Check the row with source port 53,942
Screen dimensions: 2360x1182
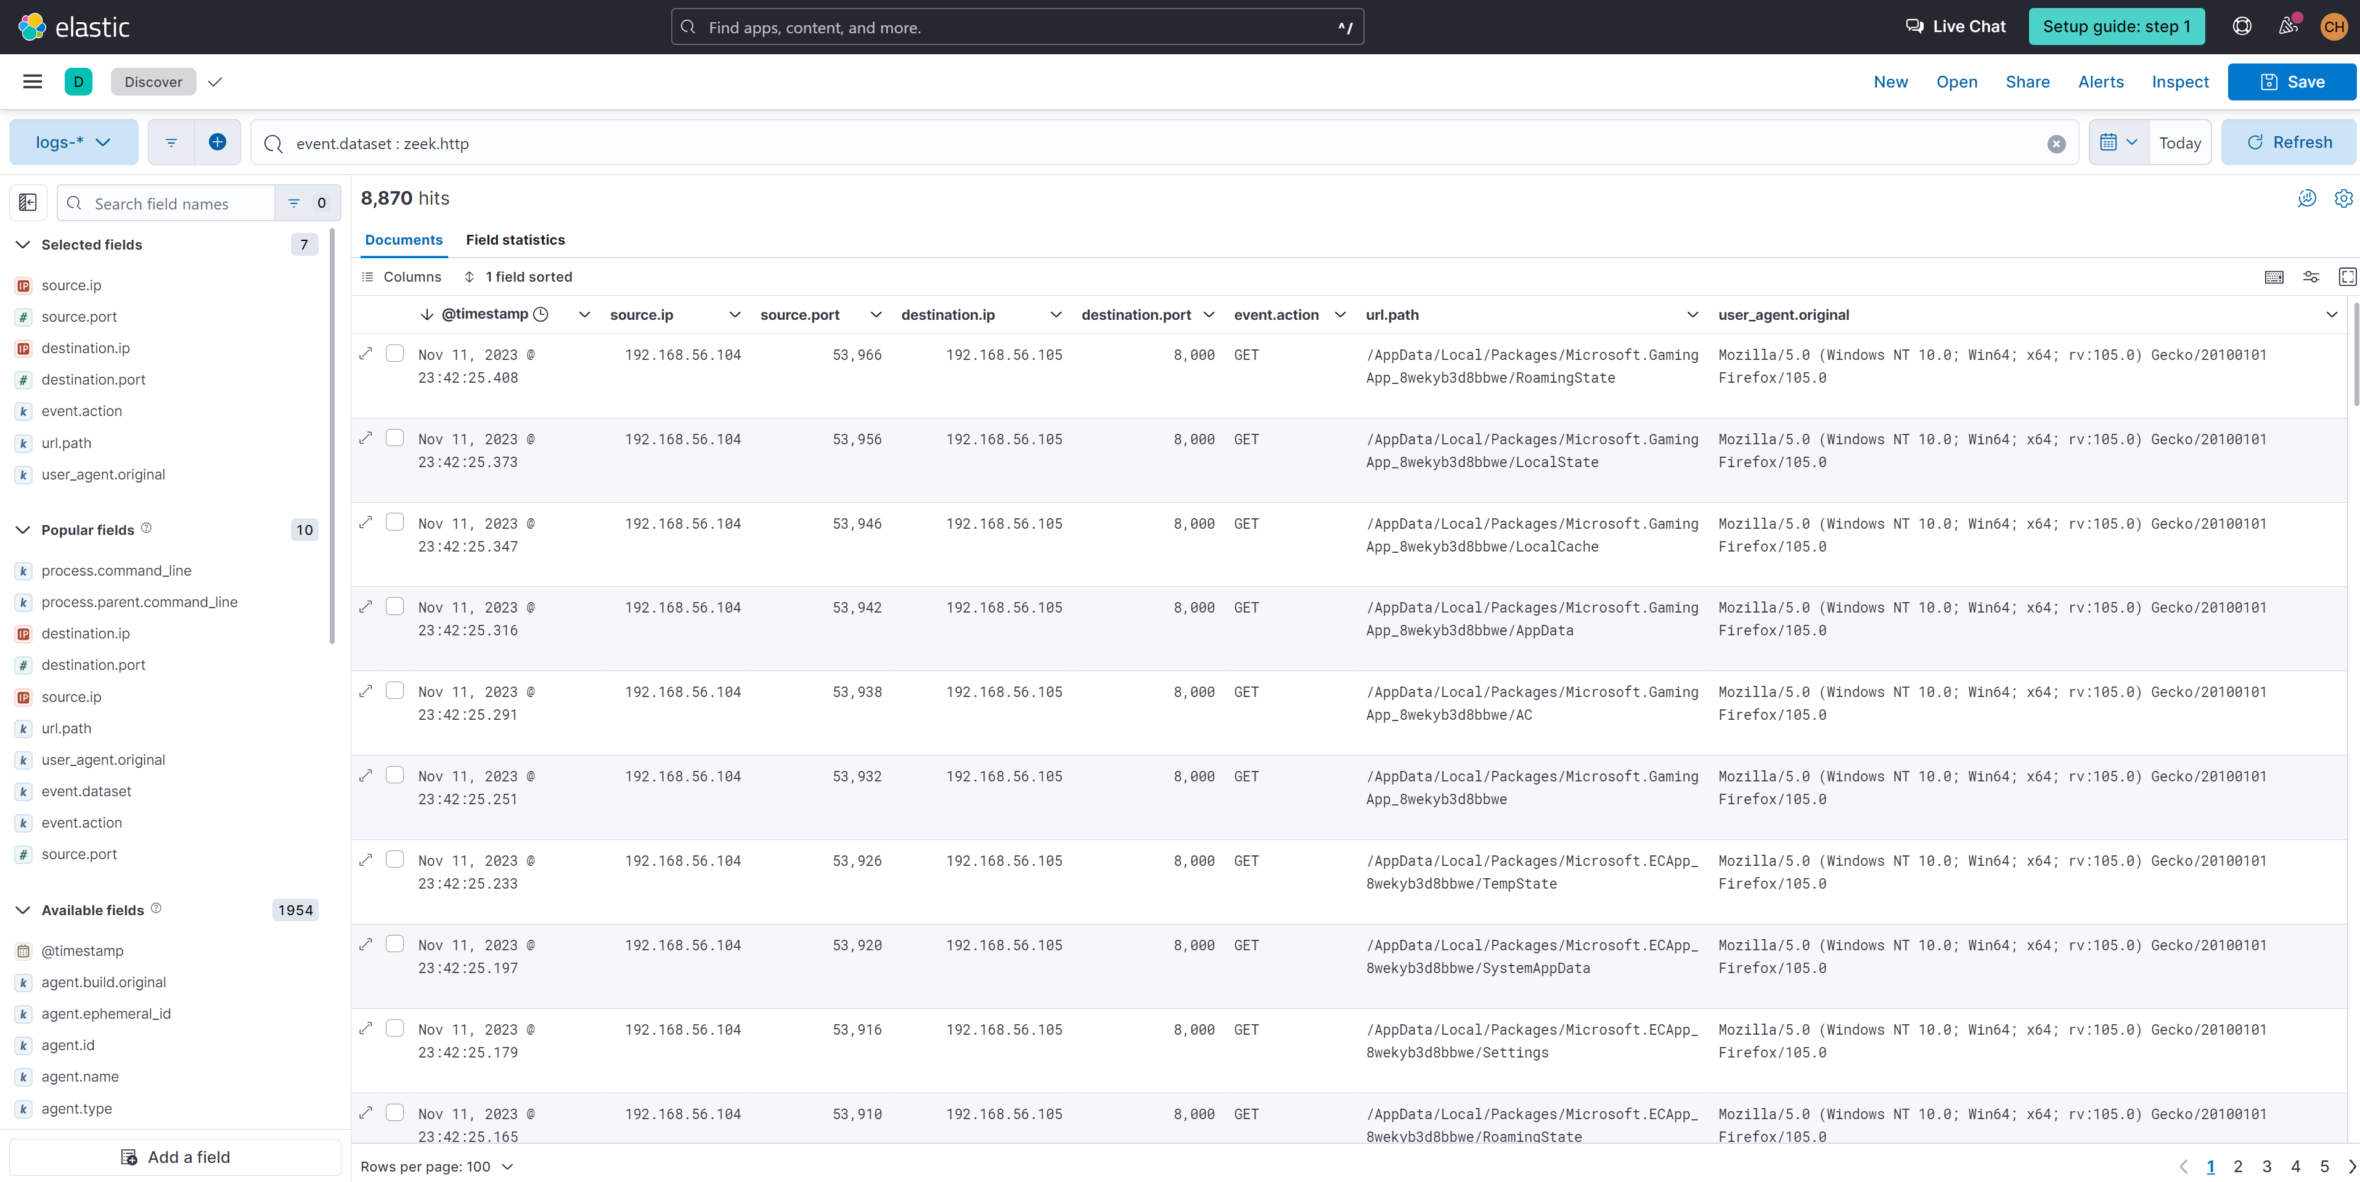click(x=395, y=606)
